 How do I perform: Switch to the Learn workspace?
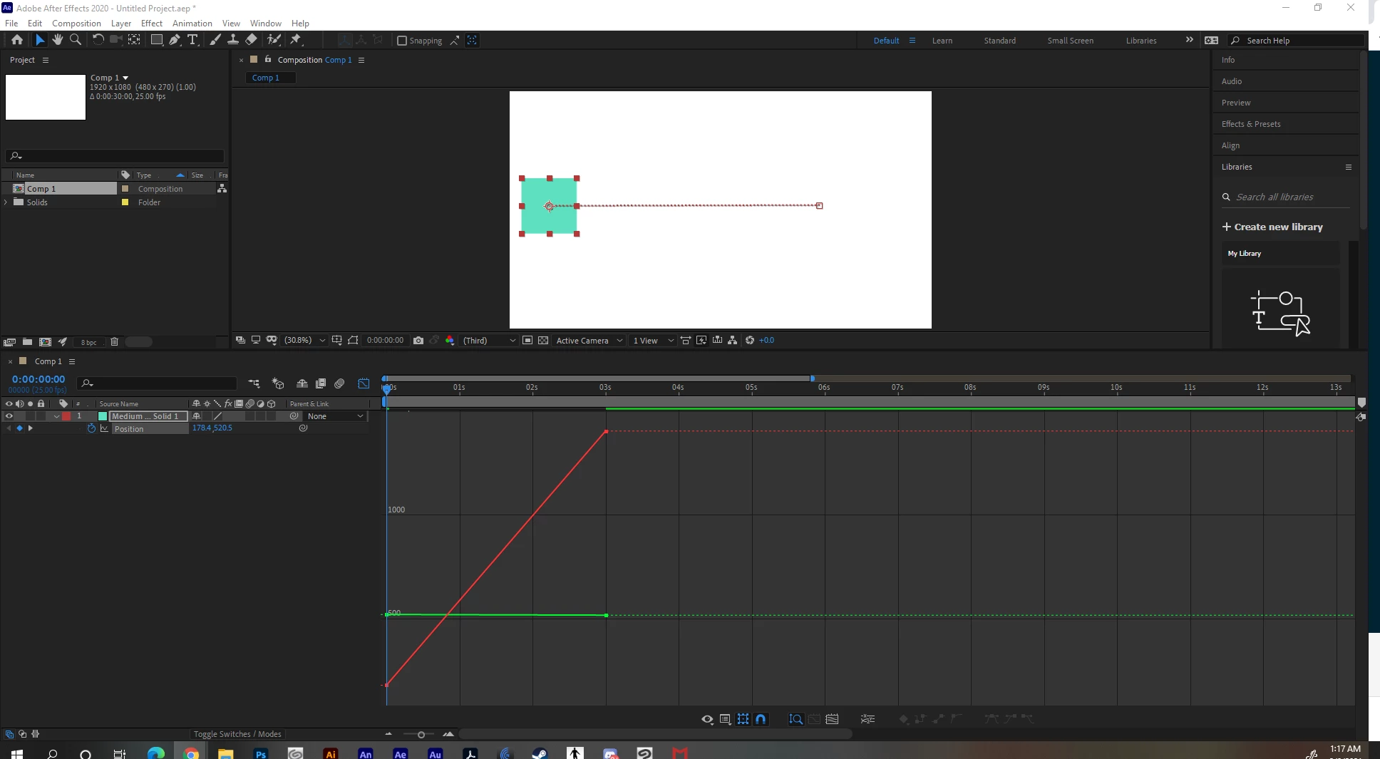[942, 41]
